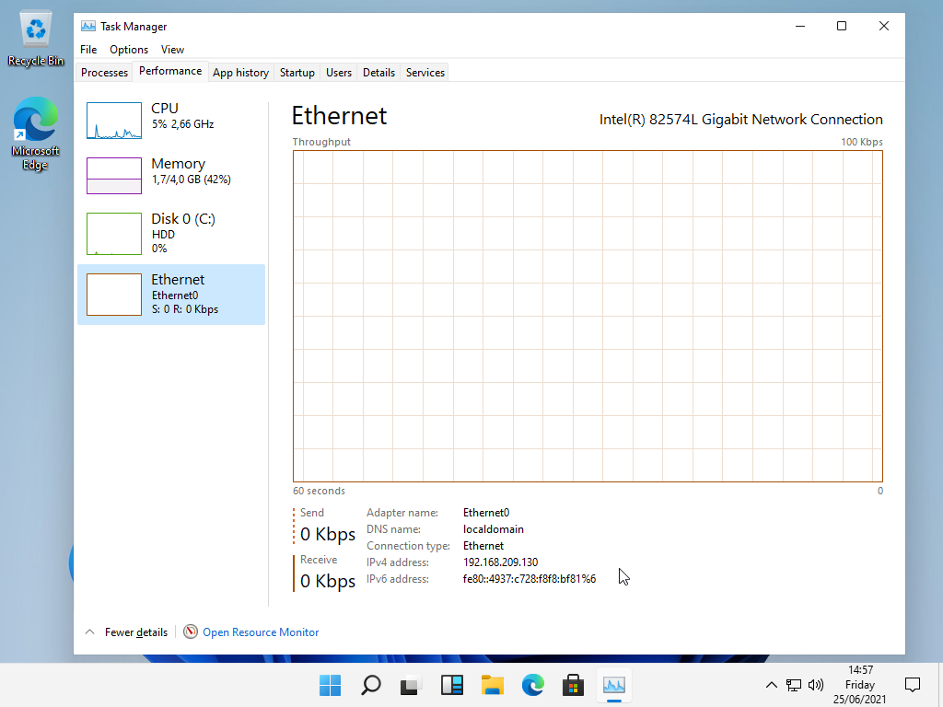The height and width of the screenshot is (707, 943).
Task: Launch File Explorer from the taskbar
Action: coord(493,685)
